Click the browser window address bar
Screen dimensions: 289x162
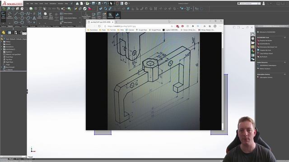click(x=139, y=26)
